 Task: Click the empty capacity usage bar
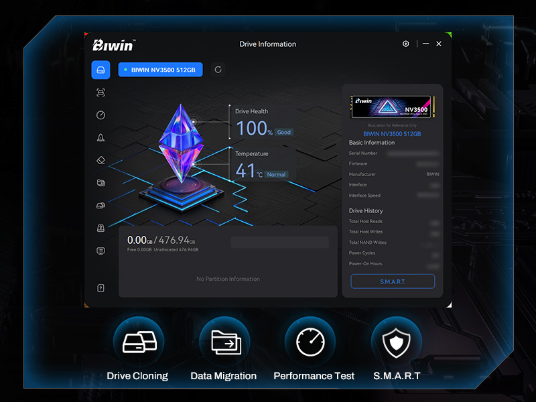(279, 243)
